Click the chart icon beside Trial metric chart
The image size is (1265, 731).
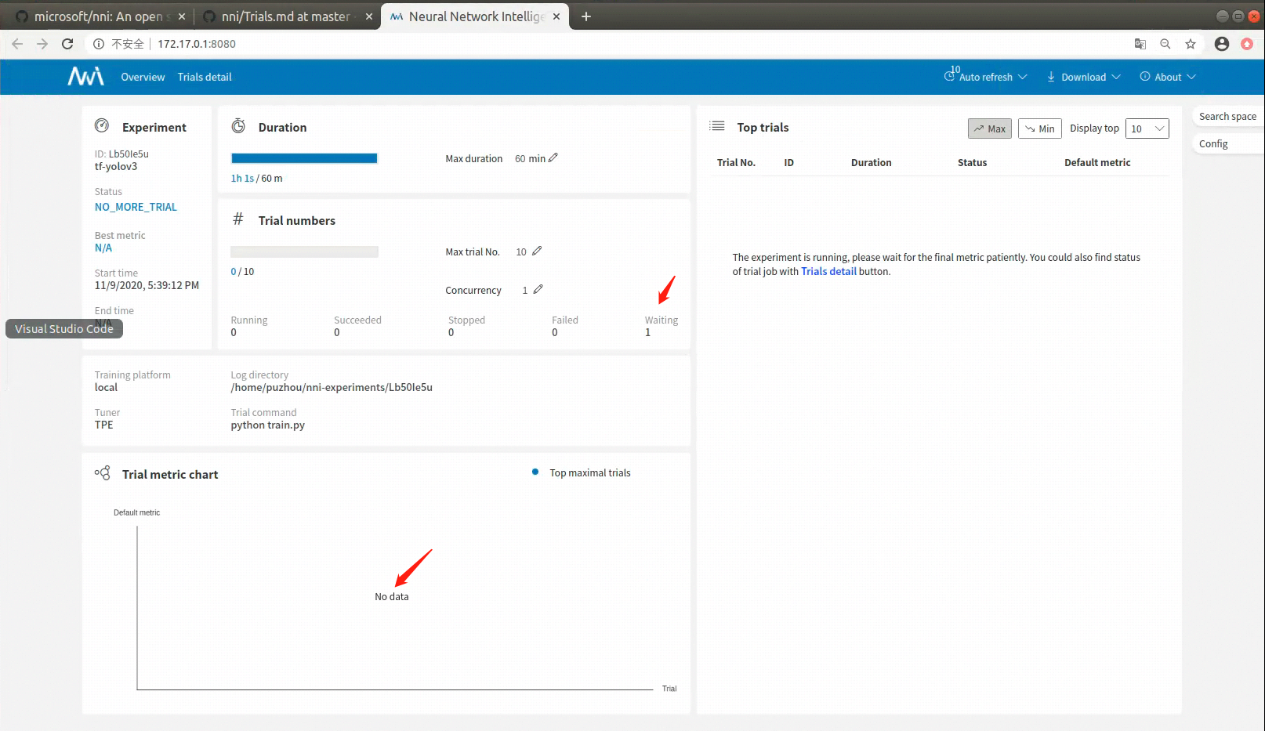(102, 472)
